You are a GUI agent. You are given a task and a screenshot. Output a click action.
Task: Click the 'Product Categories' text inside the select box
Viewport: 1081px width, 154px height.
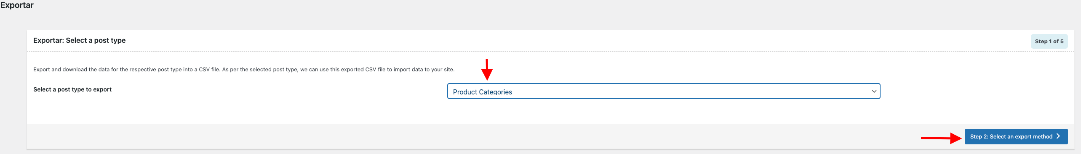482,92
